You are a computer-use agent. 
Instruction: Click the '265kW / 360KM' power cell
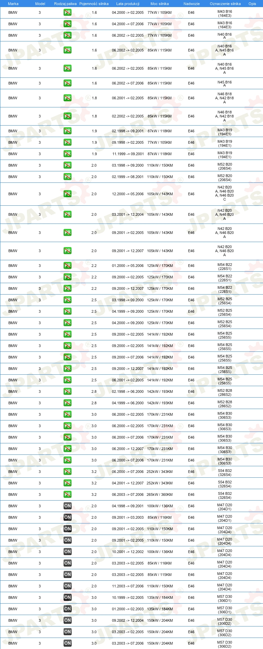tap(160, 495)
